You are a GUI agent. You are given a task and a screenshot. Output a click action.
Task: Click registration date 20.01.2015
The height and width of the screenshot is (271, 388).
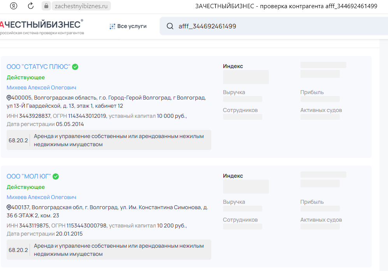tap(69, 234)
